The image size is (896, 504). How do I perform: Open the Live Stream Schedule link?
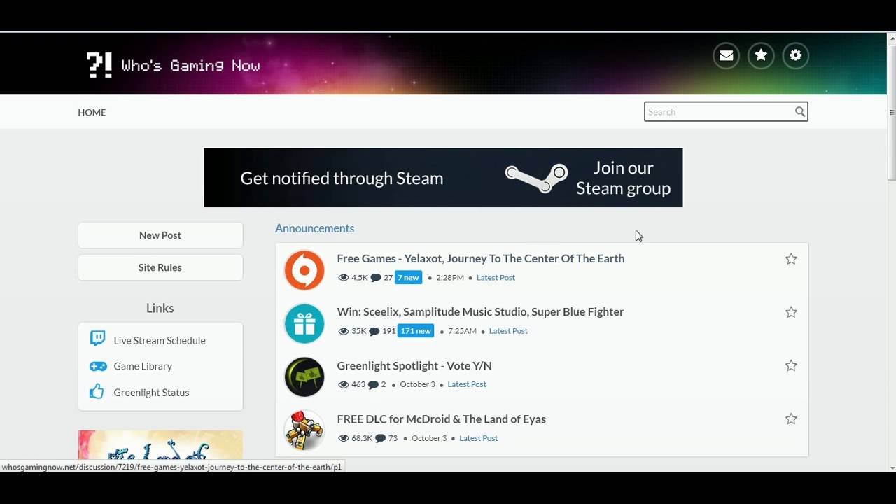160,340
